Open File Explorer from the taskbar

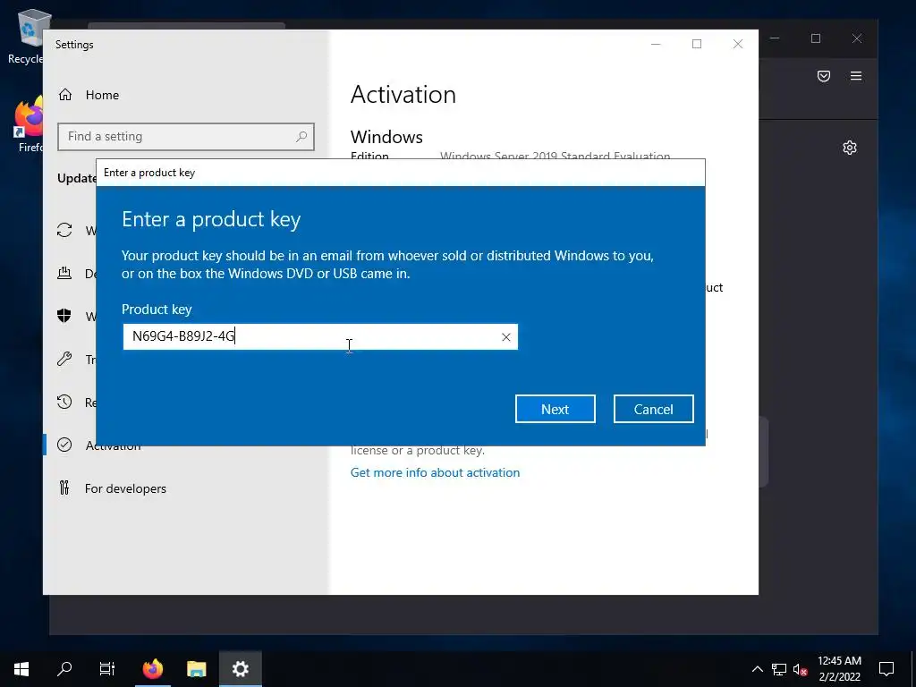click(197, 669)
